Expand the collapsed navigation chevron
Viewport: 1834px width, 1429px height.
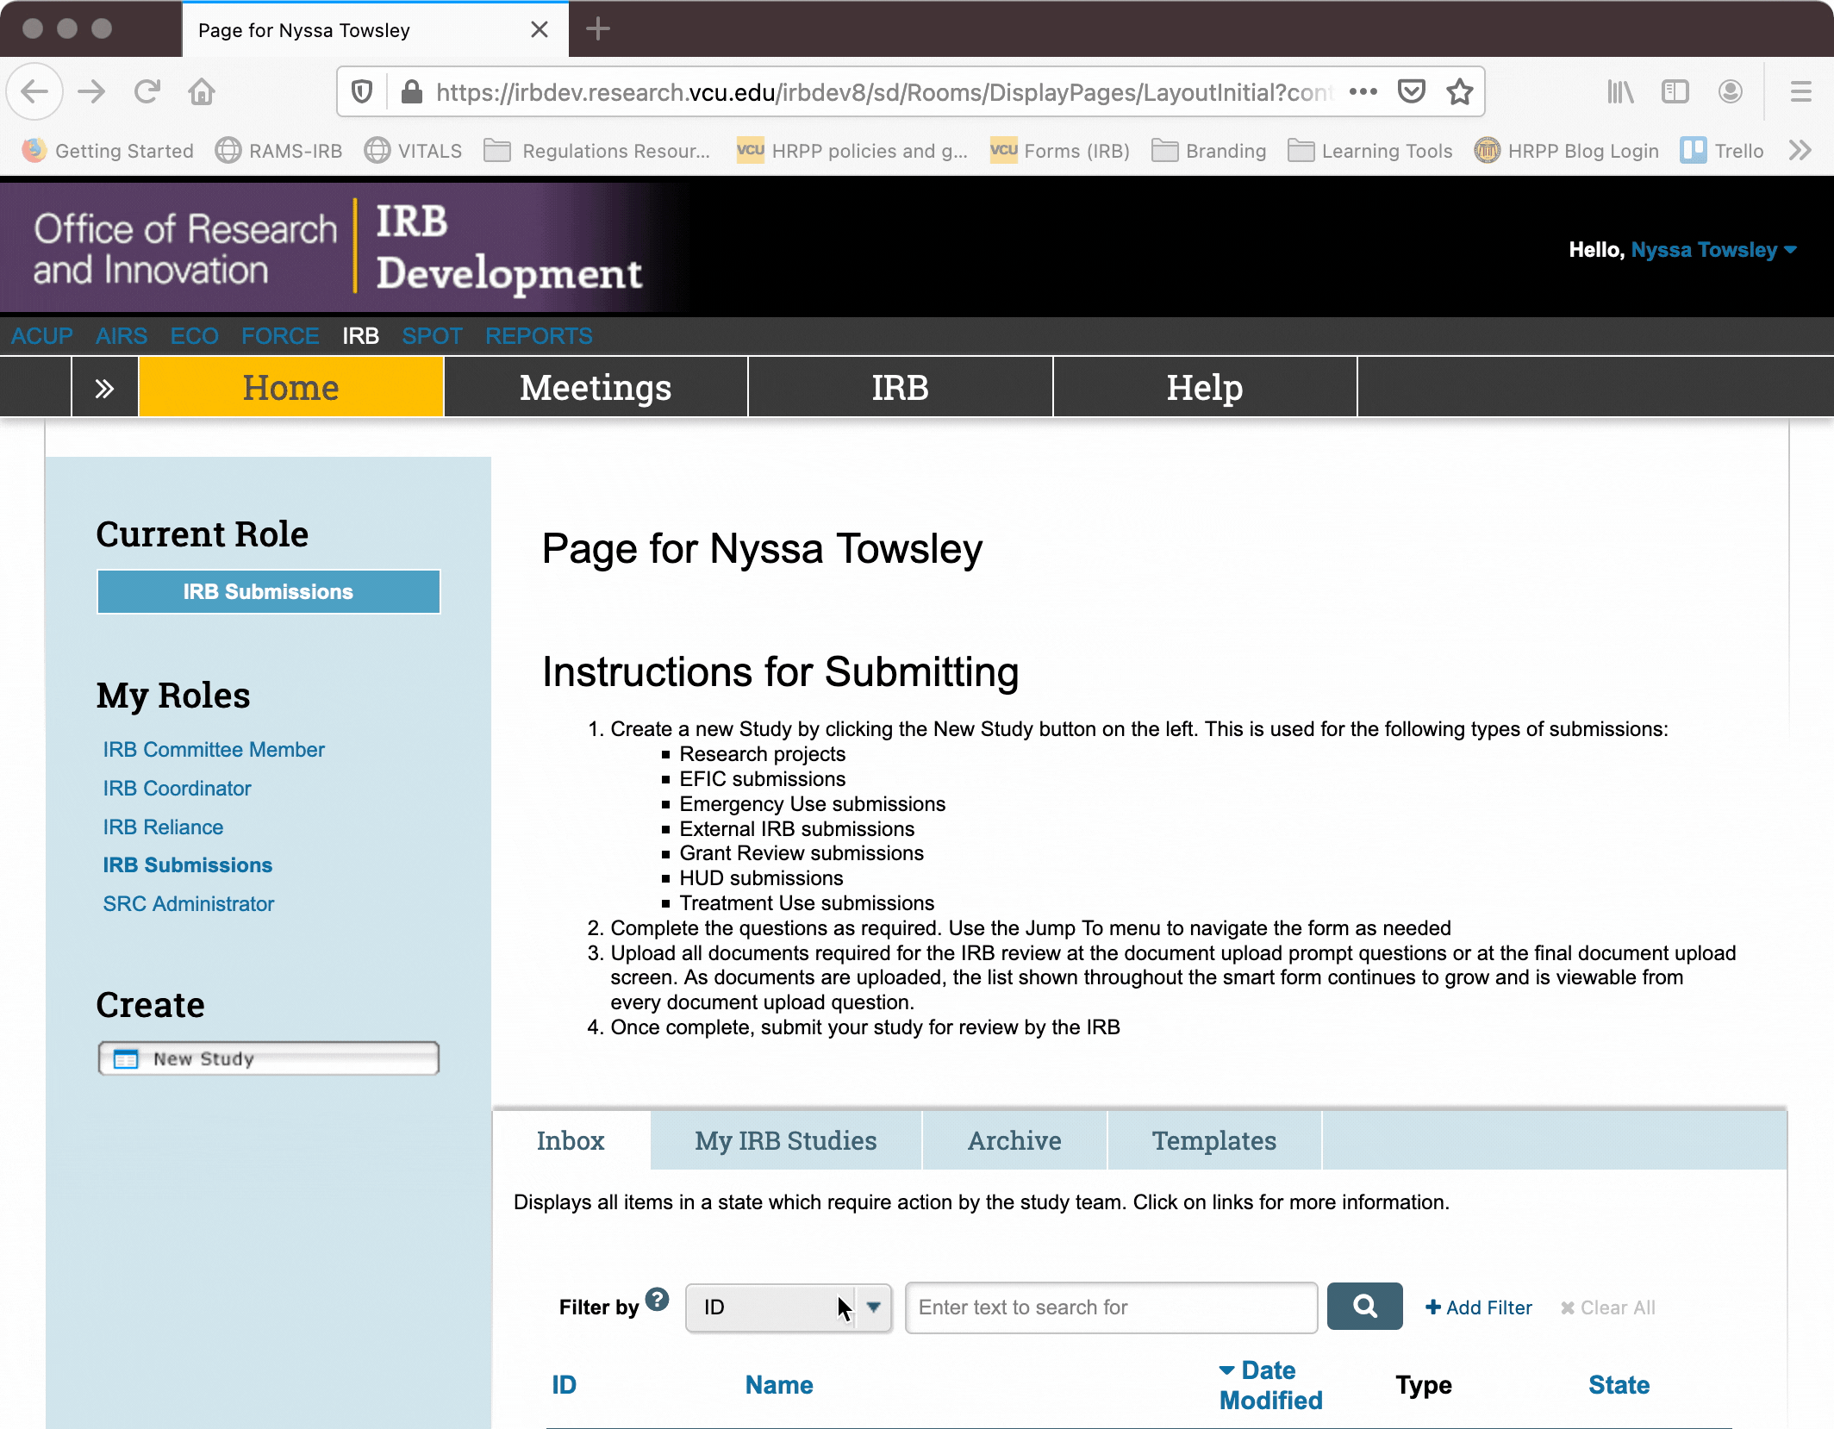[104, 389]
